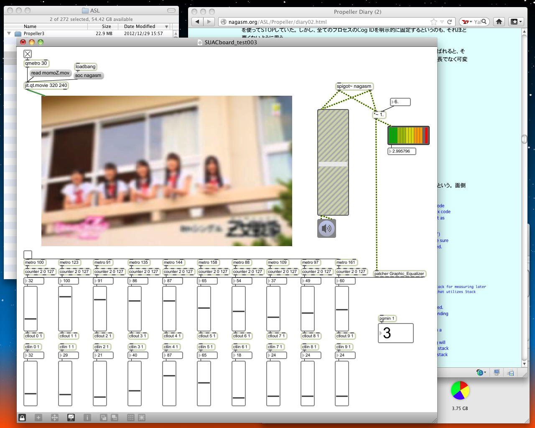535x428 pixels.
Task: Click the browser home icon
Action: pyautogui.click(x=499, y=22)
